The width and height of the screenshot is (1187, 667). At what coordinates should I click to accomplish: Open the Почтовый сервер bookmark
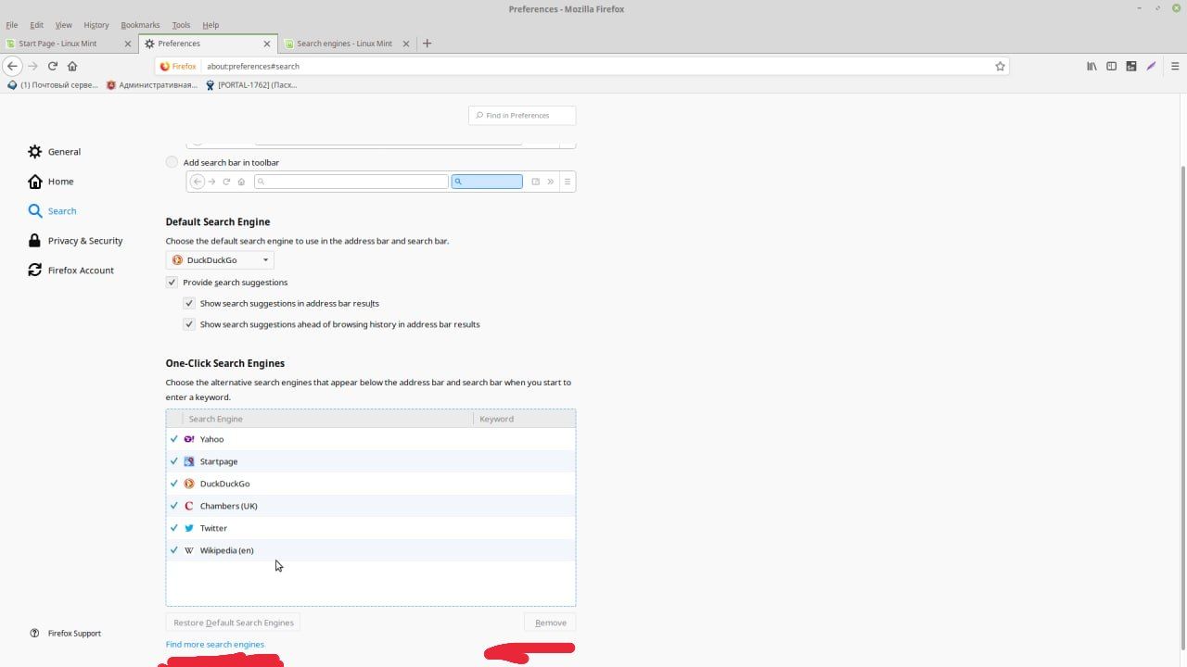tap(52, 84)
